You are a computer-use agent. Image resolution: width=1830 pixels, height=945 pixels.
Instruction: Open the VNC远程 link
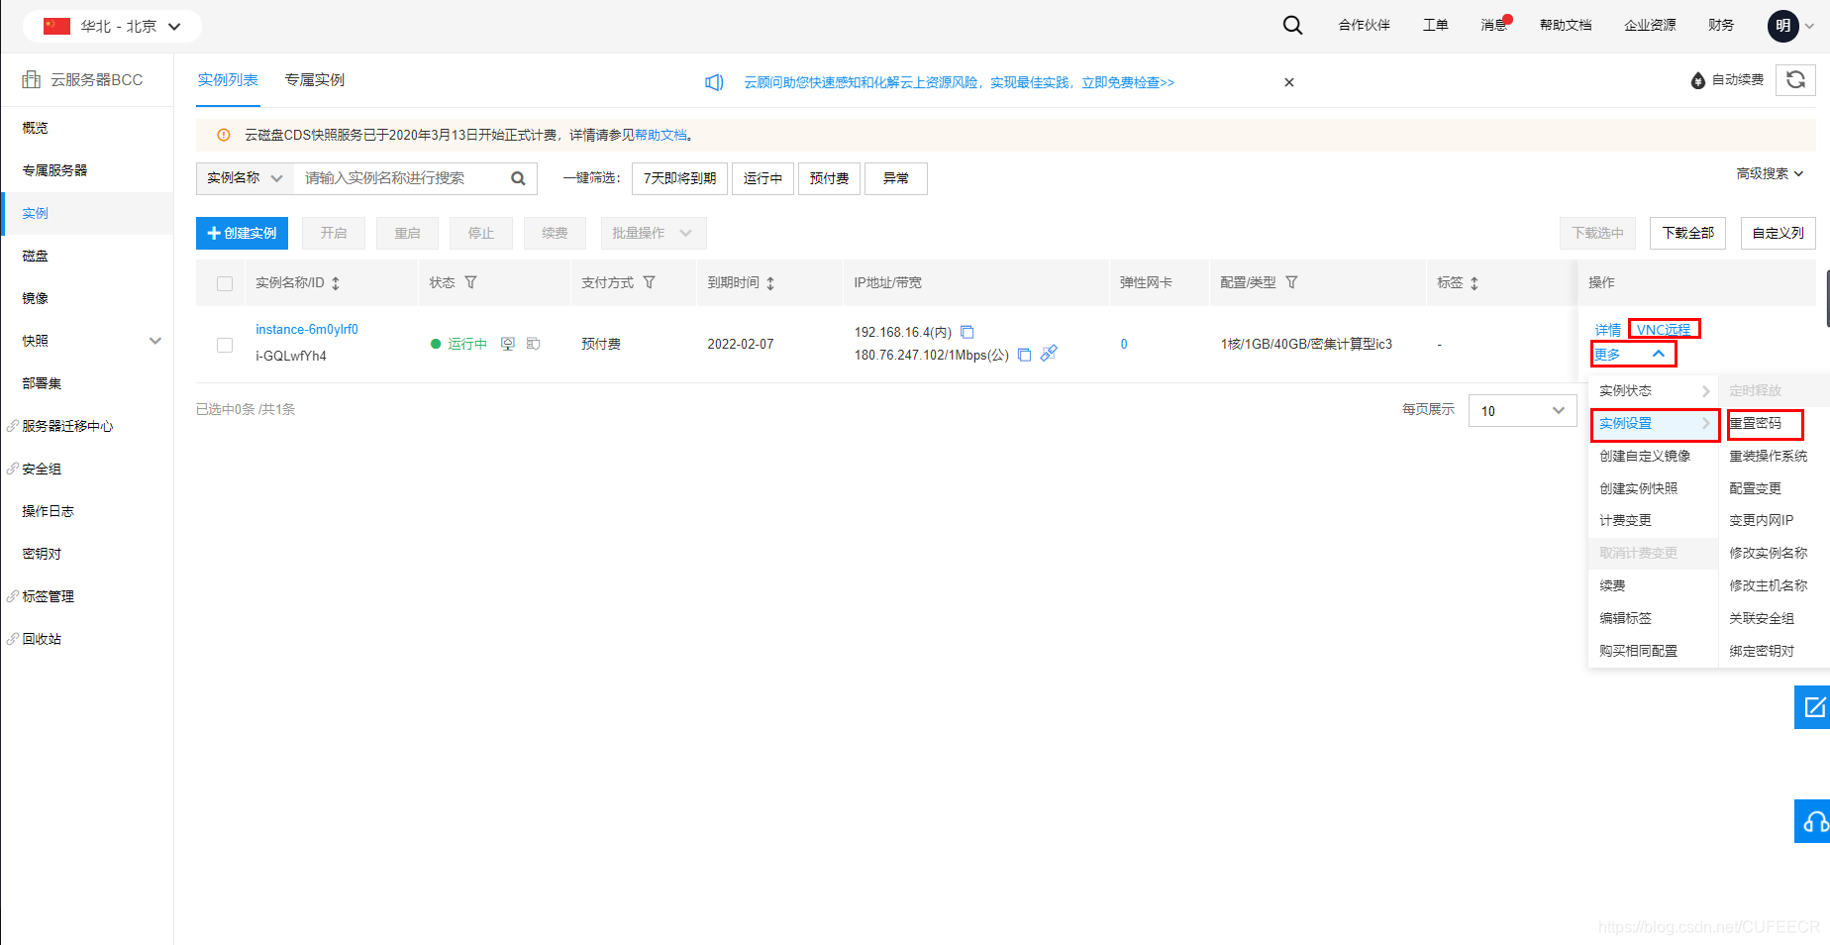click(x=1664, y=330)
